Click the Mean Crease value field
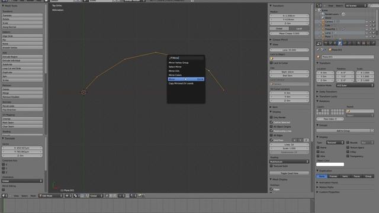The height and width of the screenshot is (213, 379). pyautogui.click(x=290, y=33)
